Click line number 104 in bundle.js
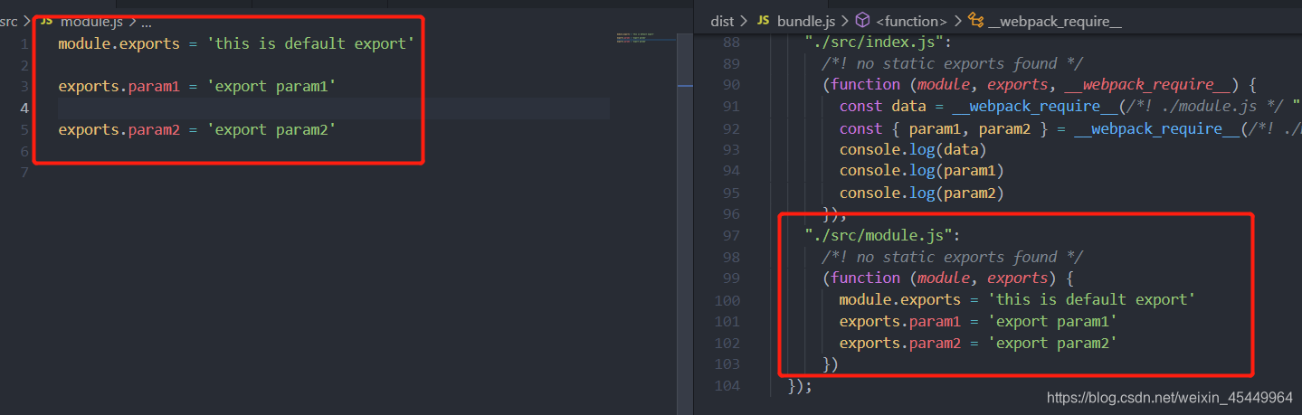Screen dimensions: 1302x415 pos(727,386)
